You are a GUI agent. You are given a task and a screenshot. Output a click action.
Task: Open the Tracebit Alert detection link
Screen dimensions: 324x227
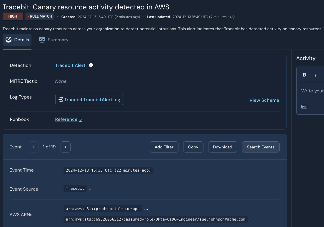pos(70,65)
